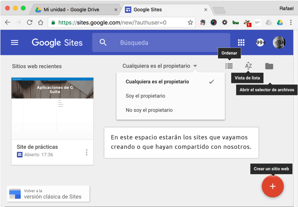Open the hamburger main menu
Image resolution: width=298 pixels, height=207 pixels.
(15, 43)
